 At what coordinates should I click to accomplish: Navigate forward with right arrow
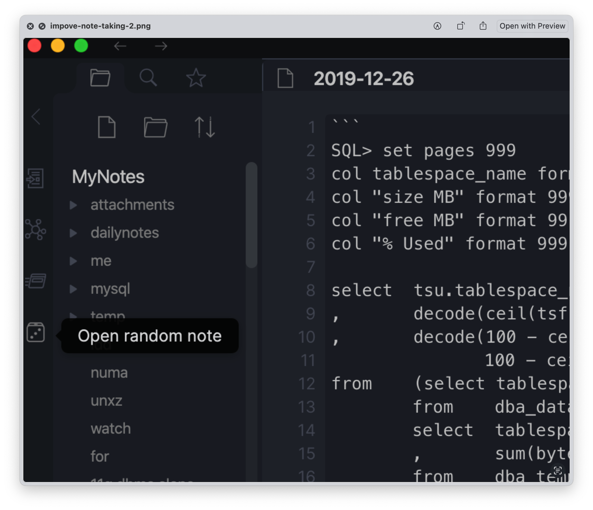coord(161,46)
